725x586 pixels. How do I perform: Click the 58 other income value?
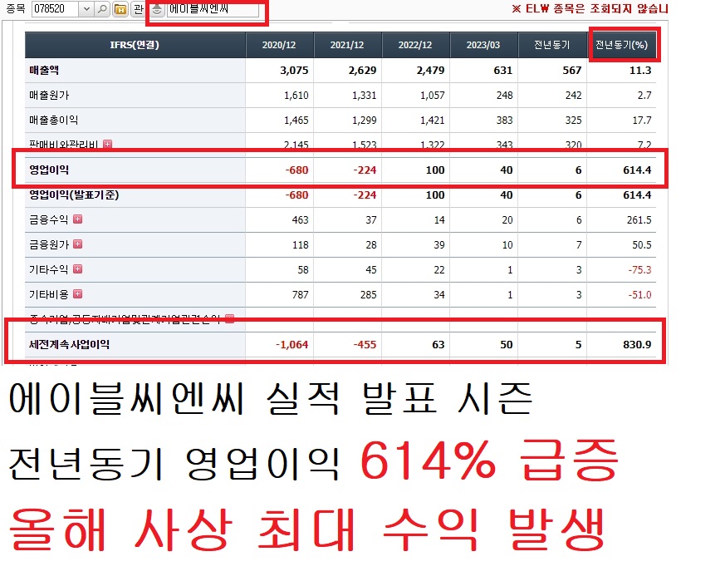[303, 270]
